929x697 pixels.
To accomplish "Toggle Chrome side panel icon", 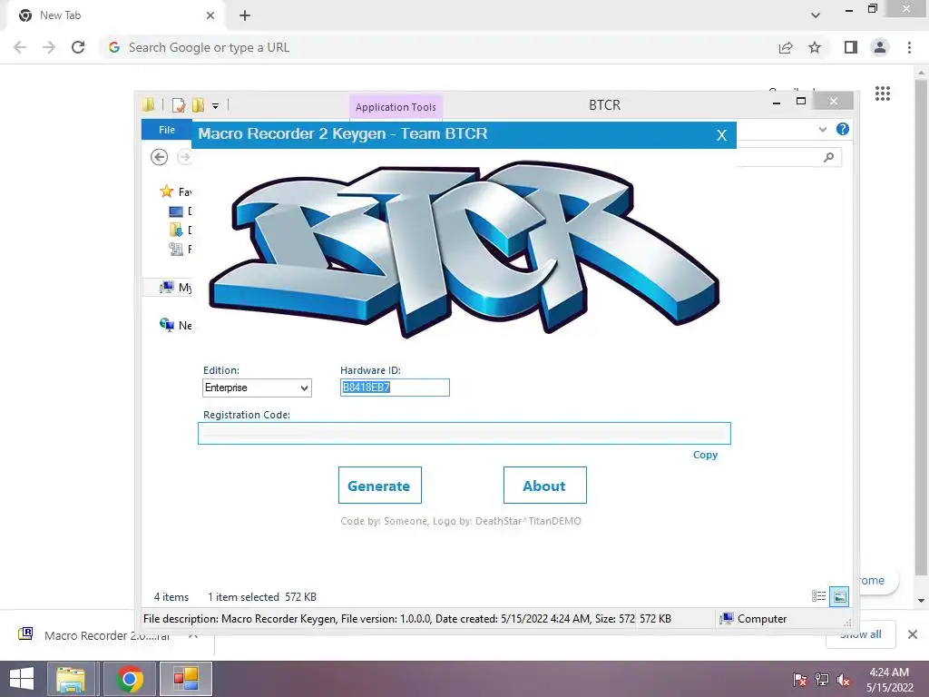I will click(x=851, y=47).
